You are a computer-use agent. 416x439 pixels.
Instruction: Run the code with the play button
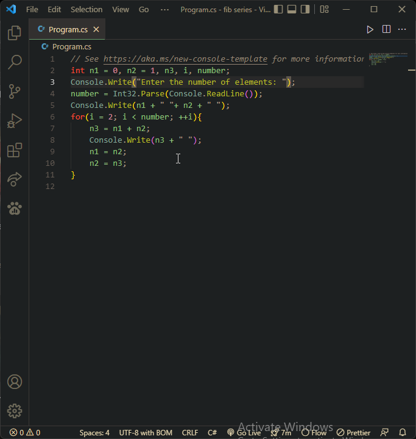point(370,29)
